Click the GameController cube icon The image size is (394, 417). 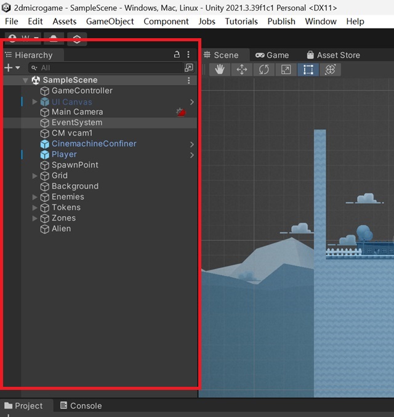tap(45, 91)
